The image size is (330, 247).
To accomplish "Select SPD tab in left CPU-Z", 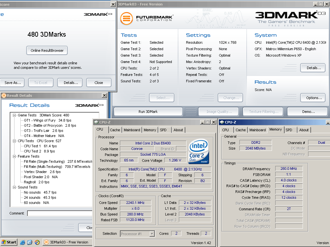I will [163, 130].
